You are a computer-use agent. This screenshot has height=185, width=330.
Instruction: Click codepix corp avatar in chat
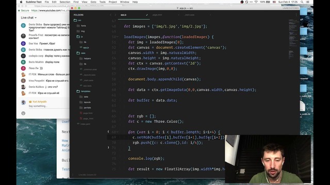(x=23, y=56)
